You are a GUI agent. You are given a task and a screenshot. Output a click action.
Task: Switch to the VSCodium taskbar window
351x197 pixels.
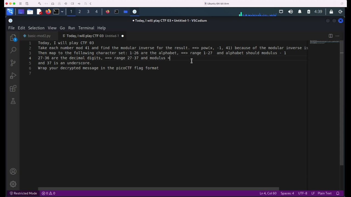pos(135,11)
